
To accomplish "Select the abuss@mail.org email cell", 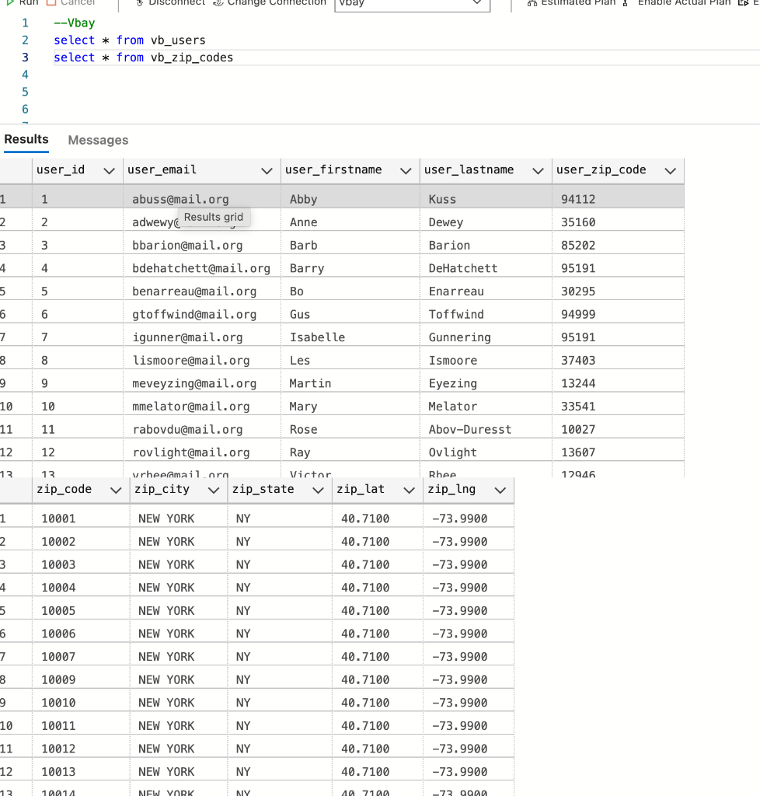I will click(x=180, y=199).
